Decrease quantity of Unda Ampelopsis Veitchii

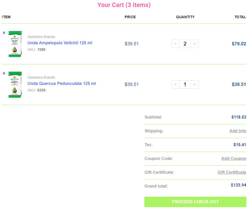pos(175,44)
